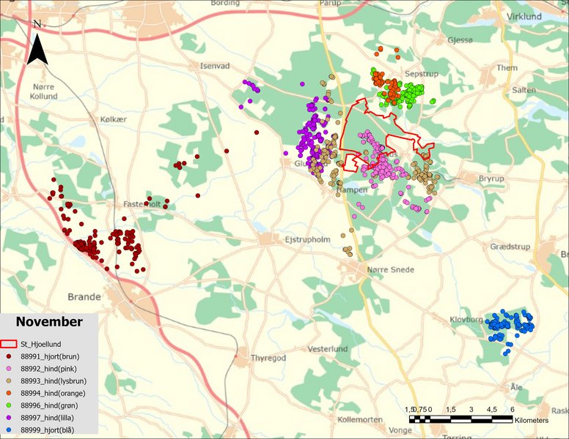569x439 pixels.
Task: Click the pink dot for 88992_hind
Action: click(x=9, y=368)
